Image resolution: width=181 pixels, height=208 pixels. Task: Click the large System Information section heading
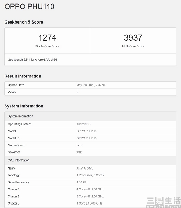pos(24,106)
